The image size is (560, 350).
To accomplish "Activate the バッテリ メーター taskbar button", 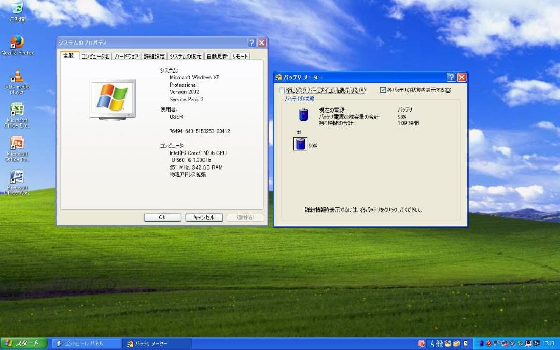I will pos(157,344).
